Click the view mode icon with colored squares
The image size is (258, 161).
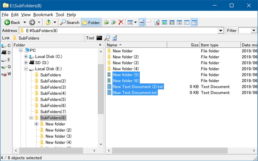point(130,22)
